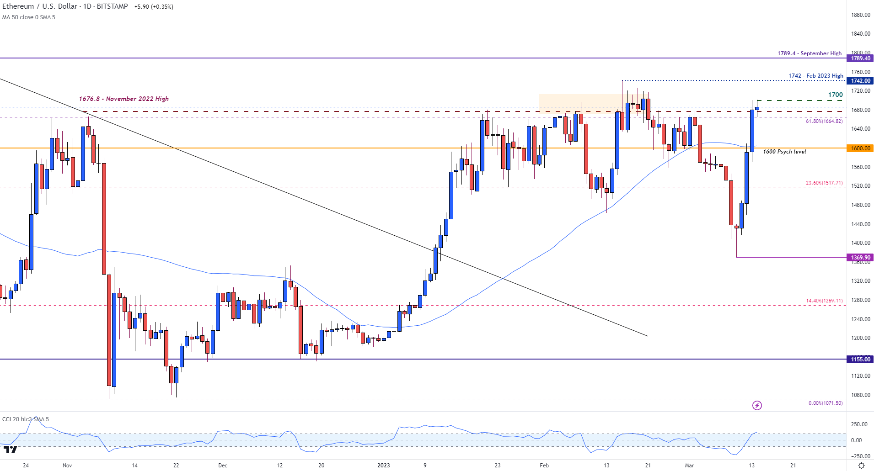Click the Ethereum / U.S. Dollar symbol title
This screenshot has width=874, height=471.
click(x=65, y=6)
